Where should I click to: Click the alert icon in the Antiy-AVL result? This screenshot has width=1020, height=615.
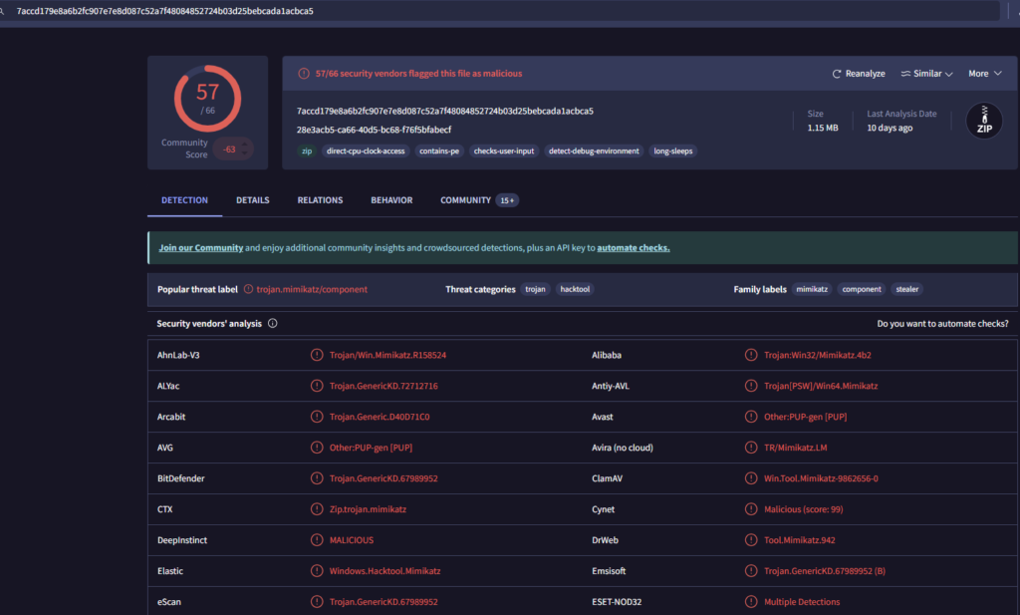(751, 386)
